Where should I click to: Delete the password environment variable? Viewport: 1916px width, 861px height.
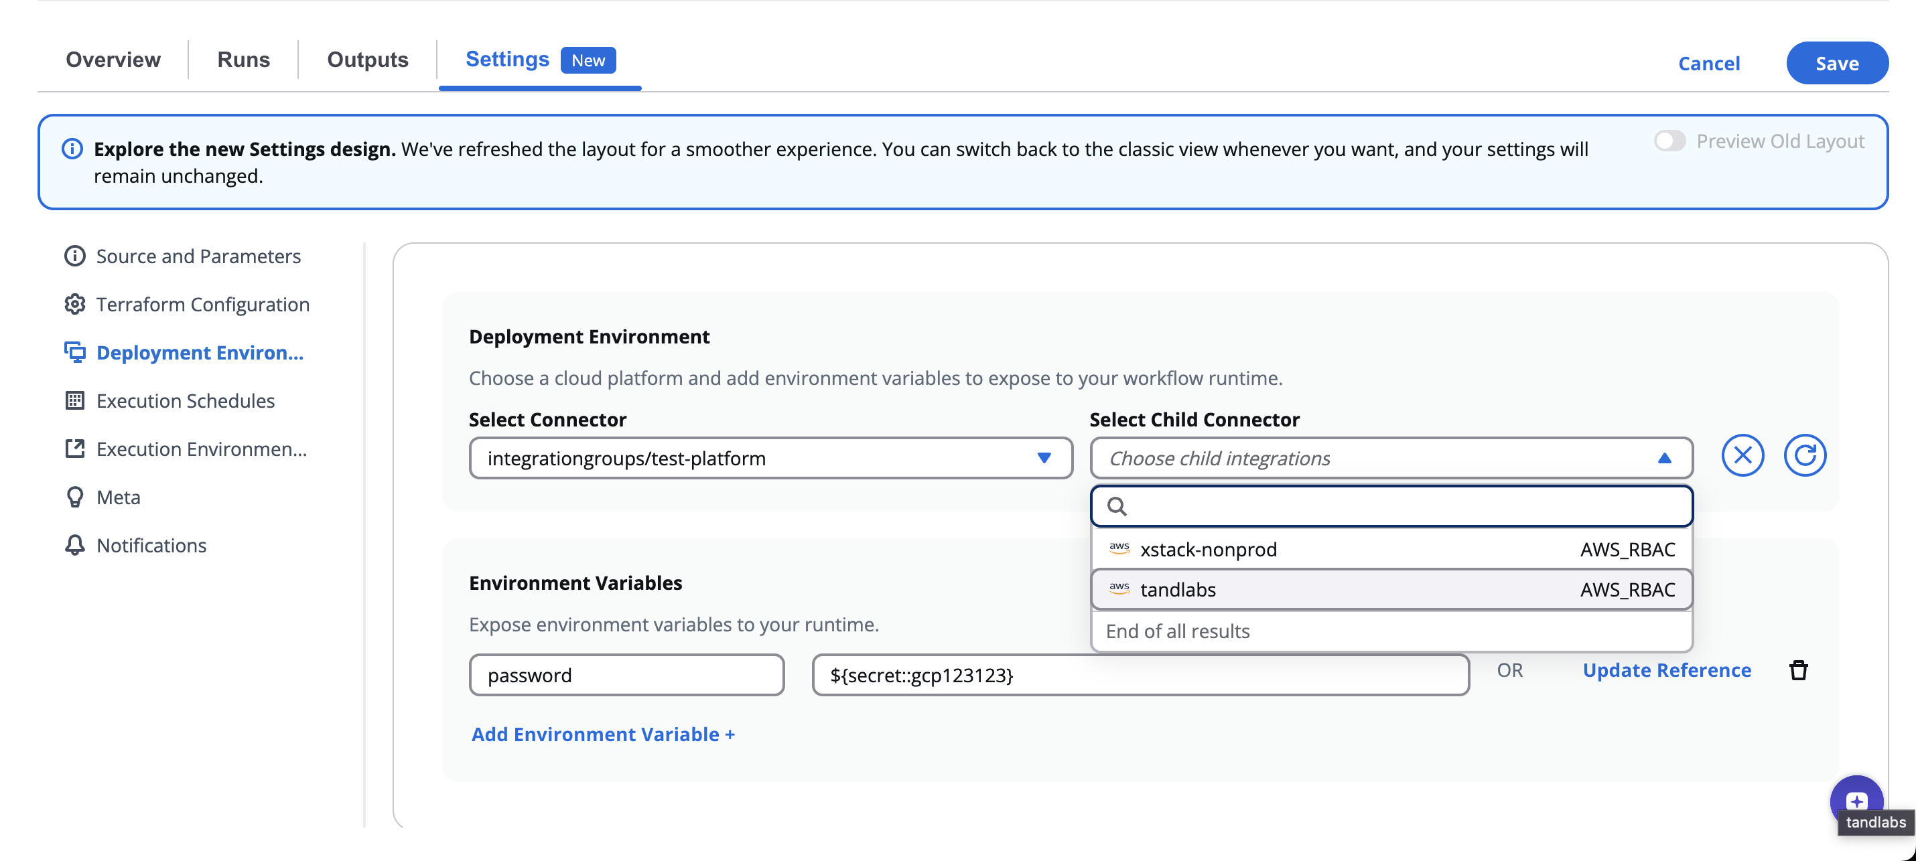point(1797,670)
